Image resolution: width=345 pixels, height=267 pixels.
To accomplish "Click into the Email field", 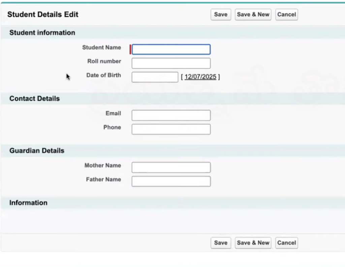I will [171, 115].
